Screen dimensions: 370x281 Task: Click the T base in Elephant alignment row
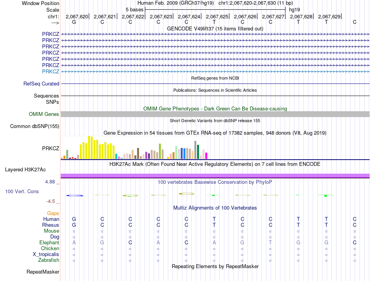pos(270,242)
